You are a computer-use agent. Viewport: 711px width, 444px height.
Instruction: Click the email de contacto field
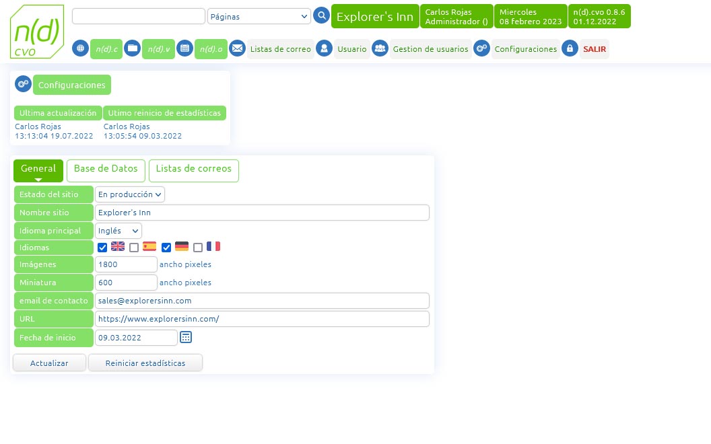coord(262,301)
